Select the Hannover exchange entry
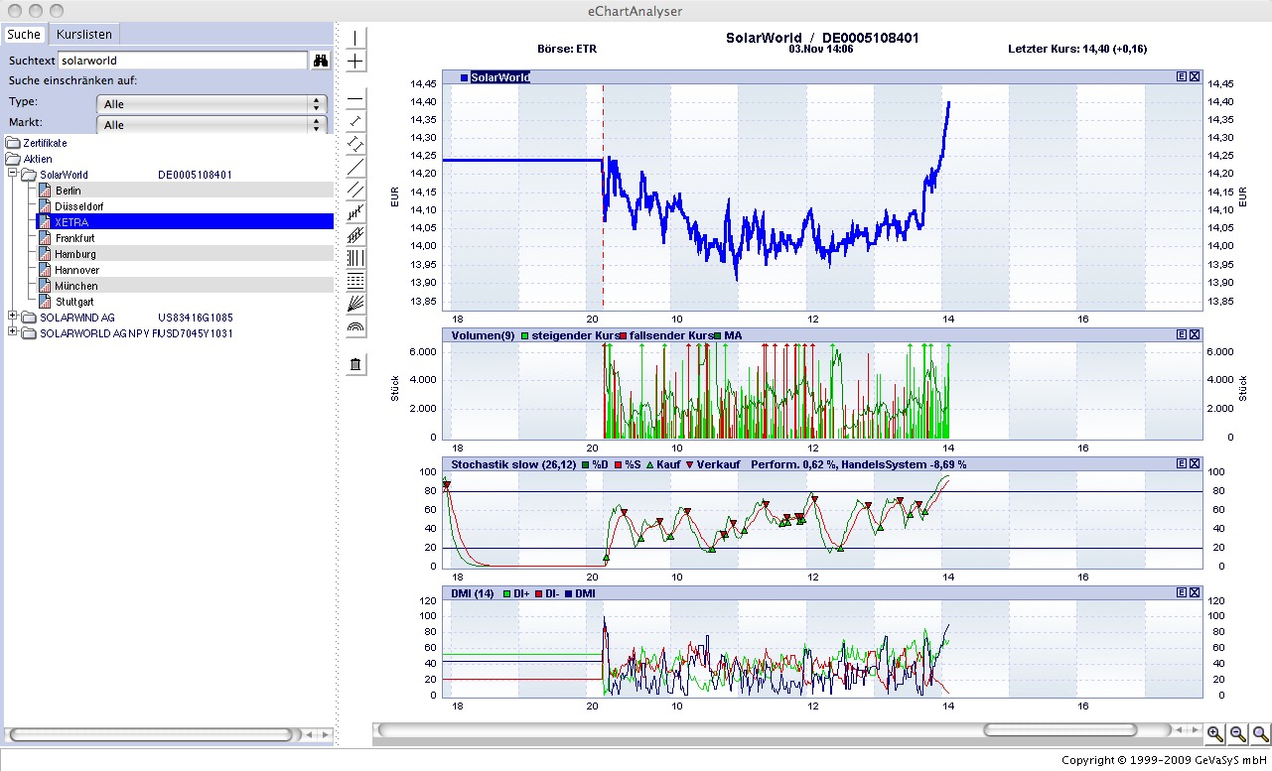The height and width of the screenshot is (771, 1272). (185, 270)
